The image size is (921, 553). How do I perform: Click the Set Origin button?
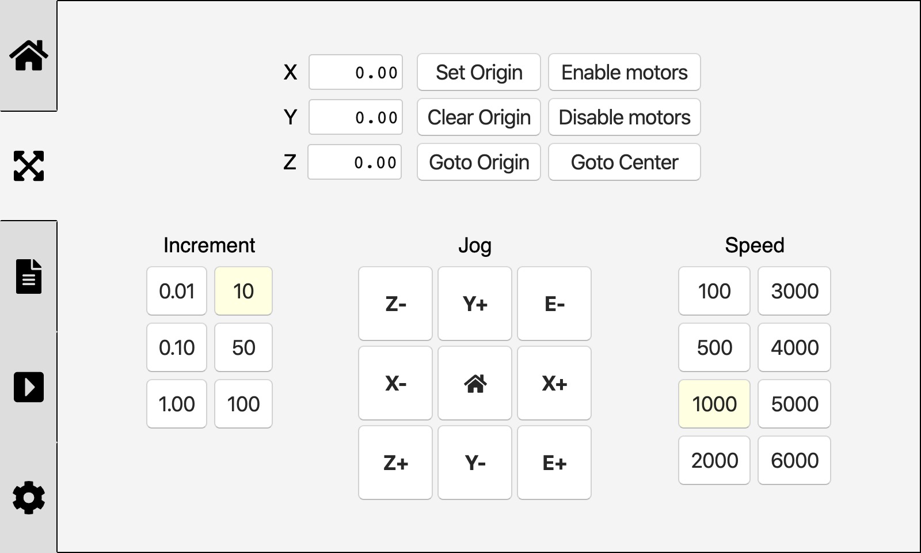[478, 73]
